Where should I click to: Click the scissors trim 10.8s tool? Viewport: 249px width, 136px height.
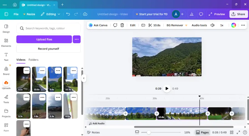click(x=154, y=25)
